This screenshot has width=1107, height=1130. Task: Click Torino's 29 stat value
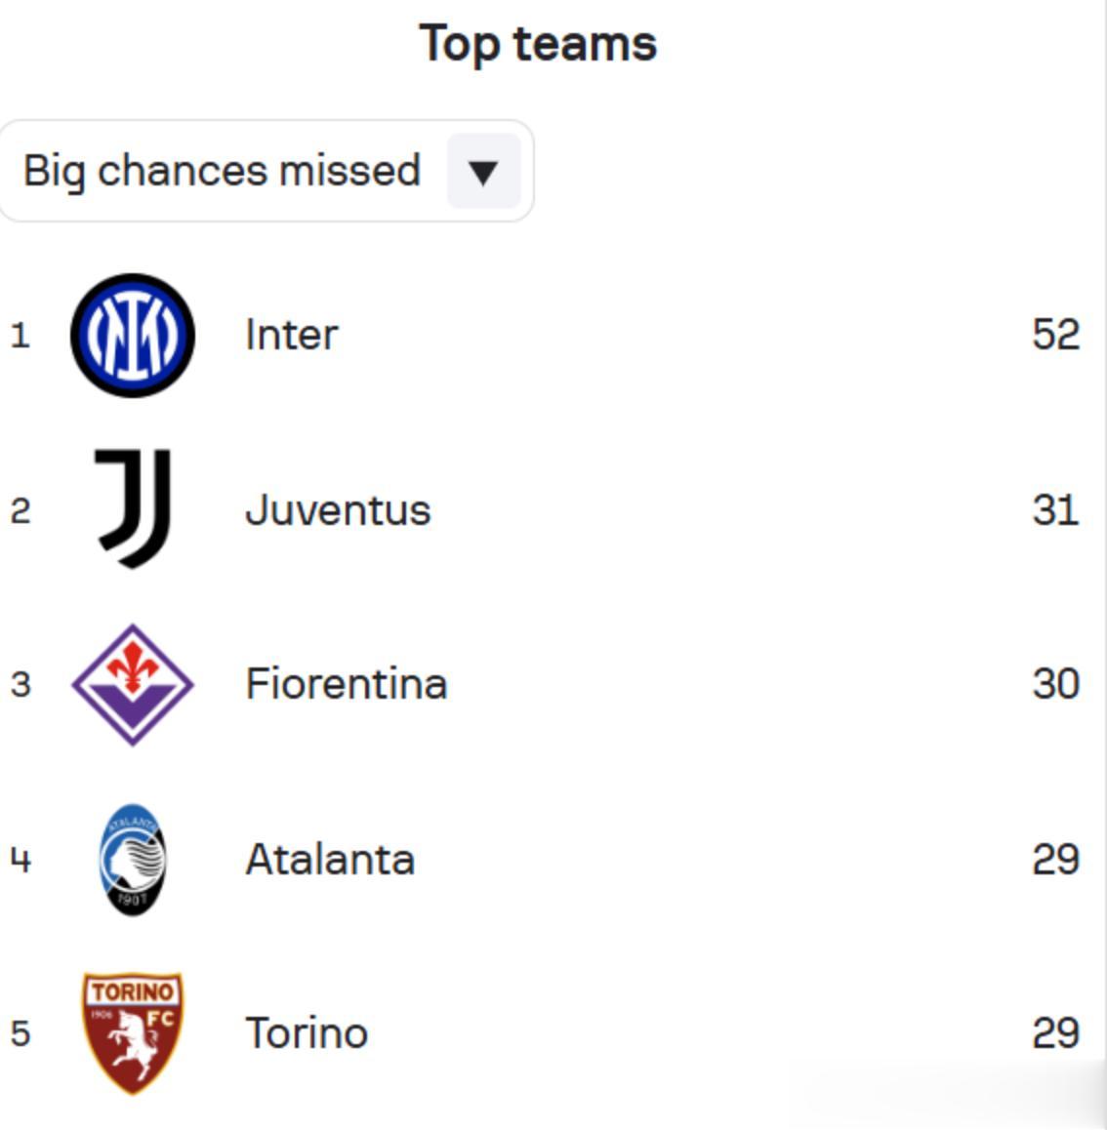(1055, 1033)
